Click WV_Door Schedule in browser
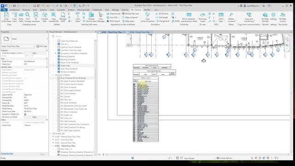The width and height of the screenshot is (295, 166). click(x=68, y=87)
